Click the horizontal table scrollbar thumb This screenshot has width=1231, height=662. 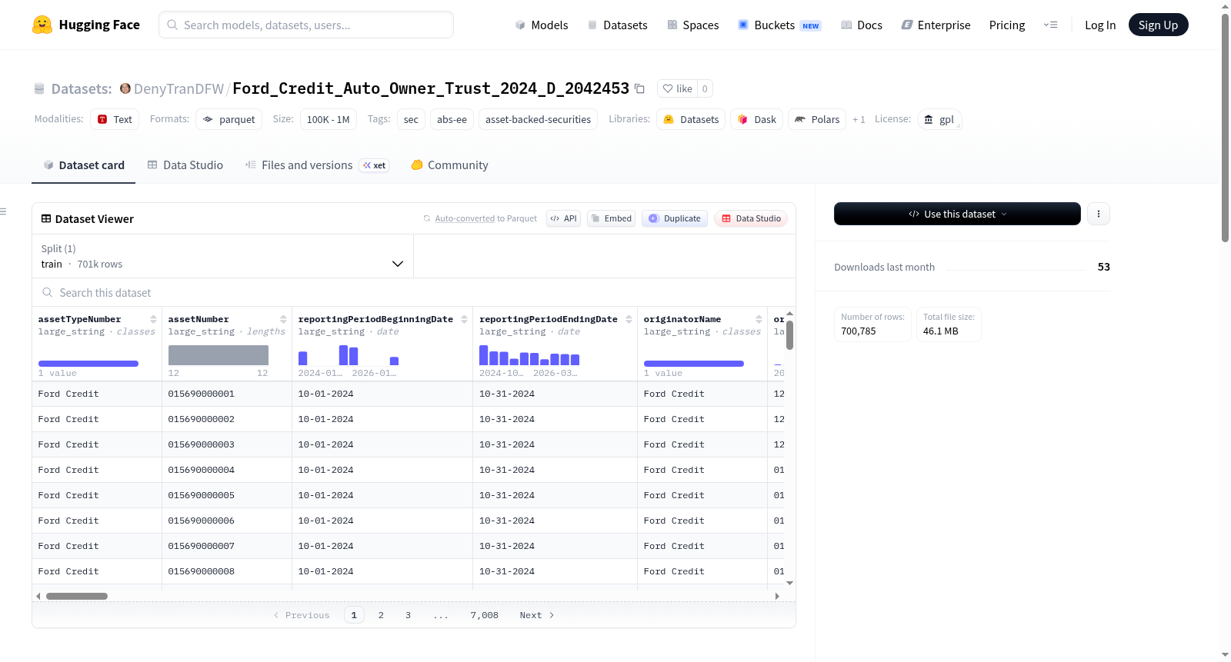point(77,596)
